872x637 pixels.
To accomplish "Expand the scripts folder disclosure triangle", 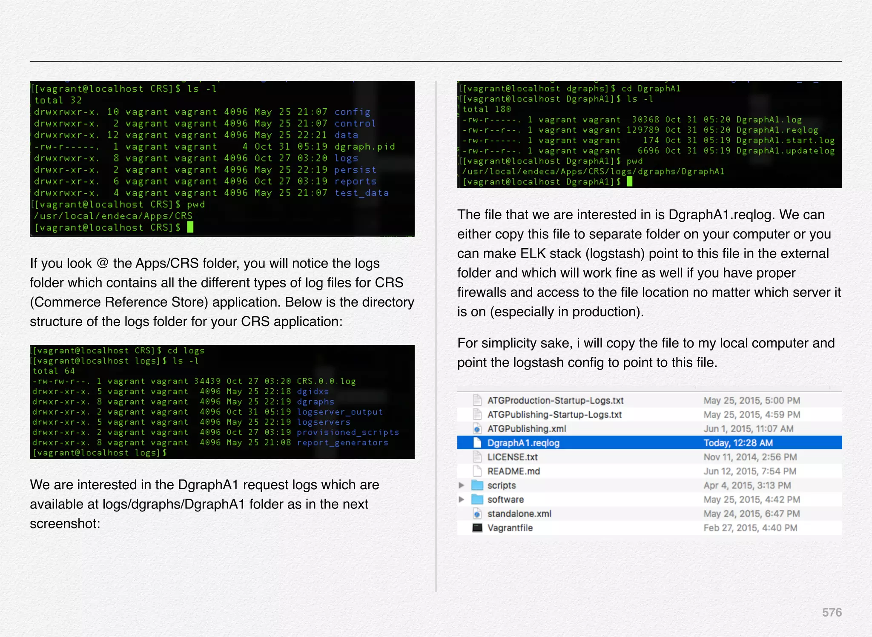I will pyautogui.click(x=461, y=485).
